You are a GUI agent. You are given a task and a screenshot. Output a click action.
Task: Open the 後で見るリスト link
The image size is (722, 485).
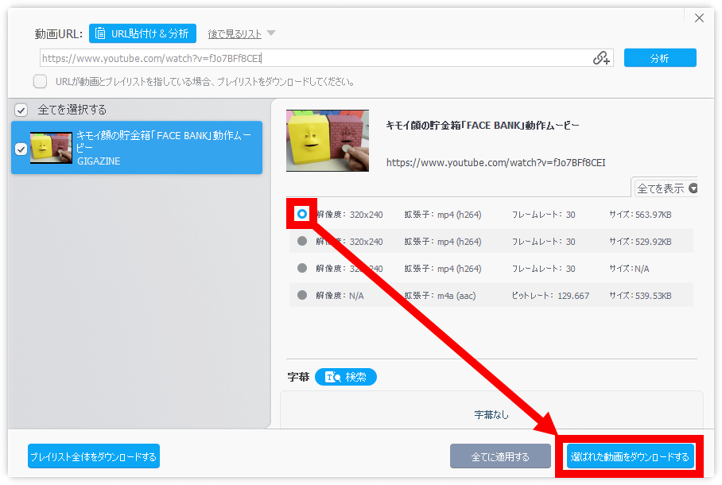[x=235, y=34]
